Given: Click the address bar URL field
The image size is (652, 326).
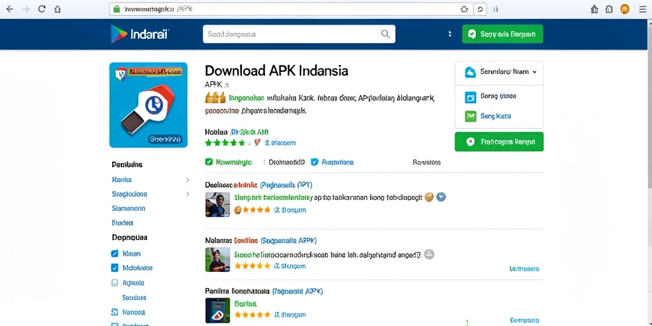Looking at the screenshot, I should tap(291, 9).
